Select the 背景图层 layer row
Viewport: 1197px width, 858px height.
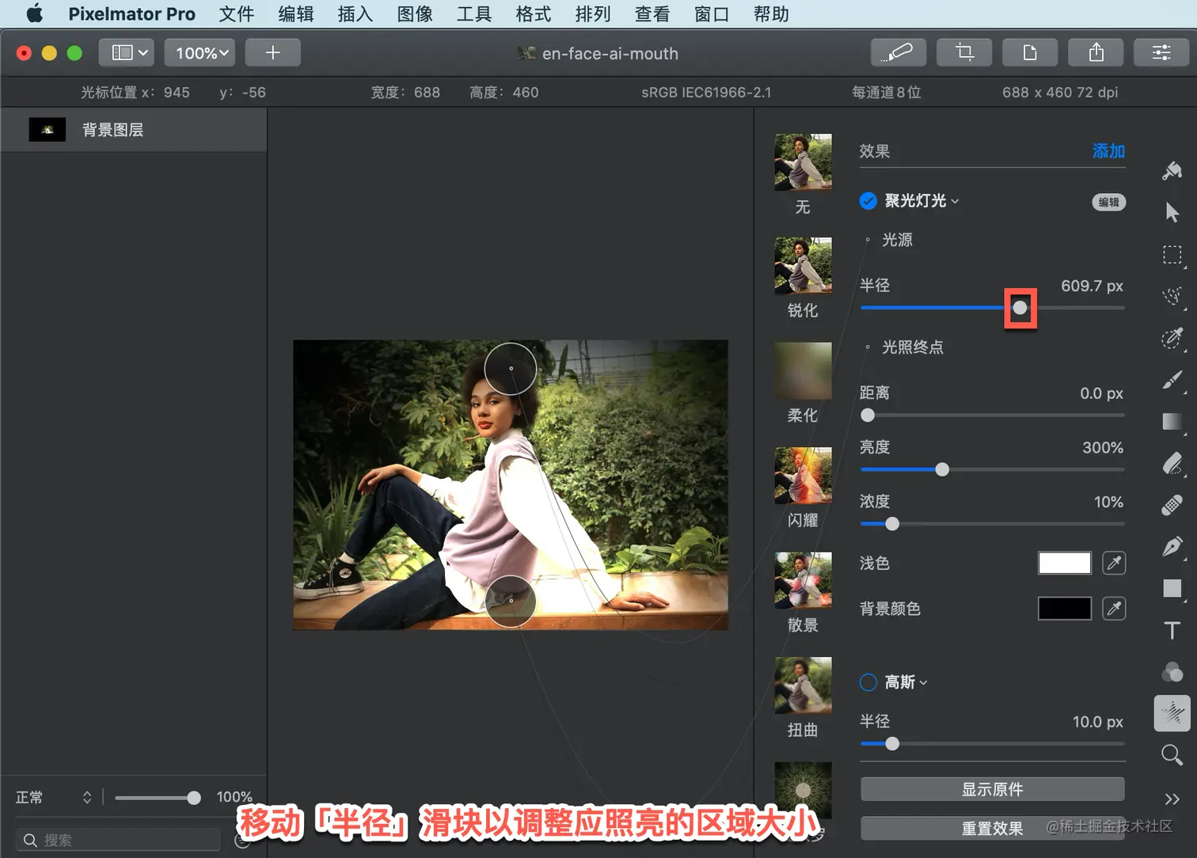(134, 130)
